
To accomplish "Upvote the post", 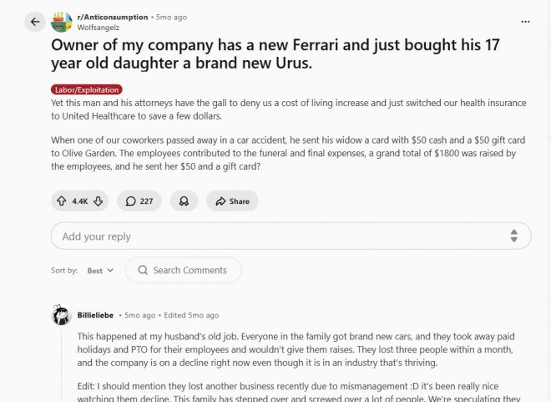I will coord(62,201).
